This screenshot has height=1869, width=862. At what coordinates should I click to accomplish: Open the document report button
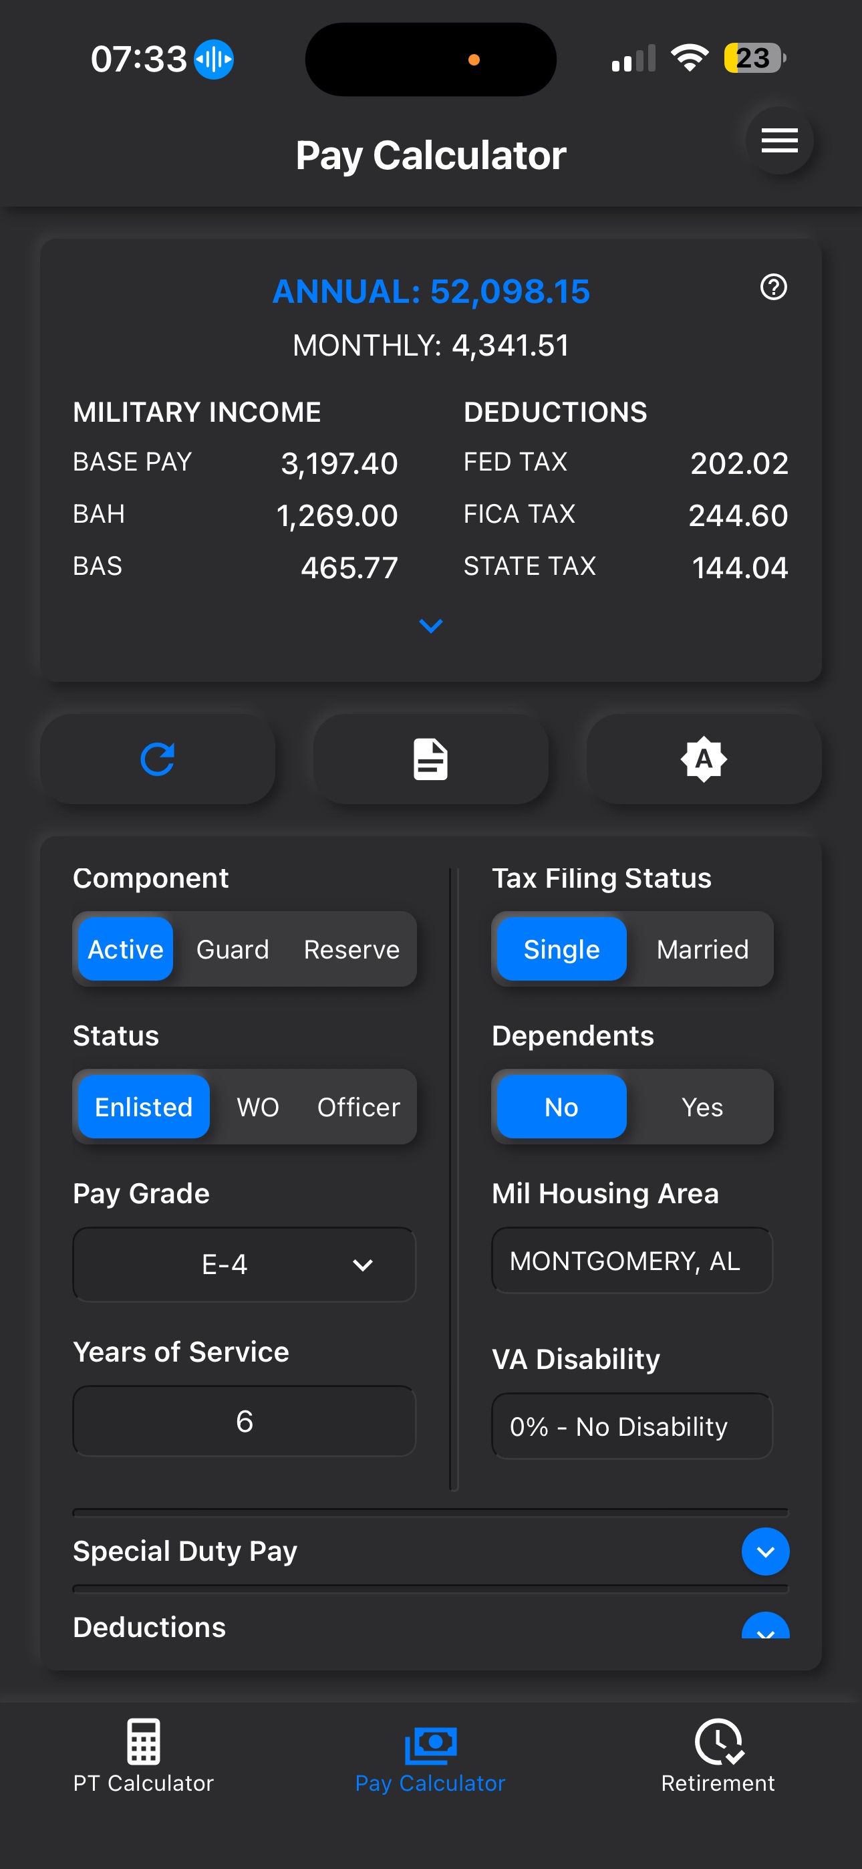coord(430,759)
